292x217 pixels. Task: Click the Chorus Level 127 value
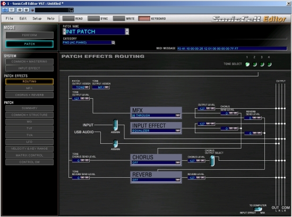192,161
